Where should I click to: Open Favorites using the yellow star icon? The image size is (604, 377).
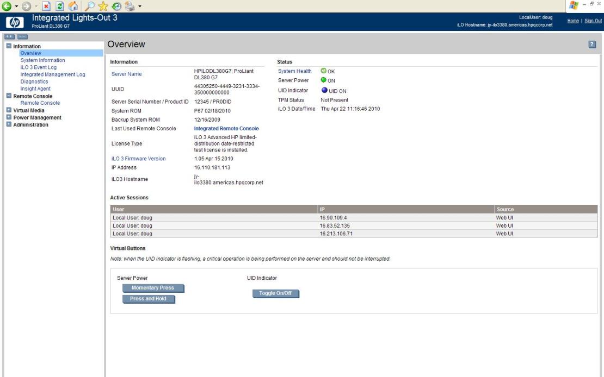pos(103,6)
